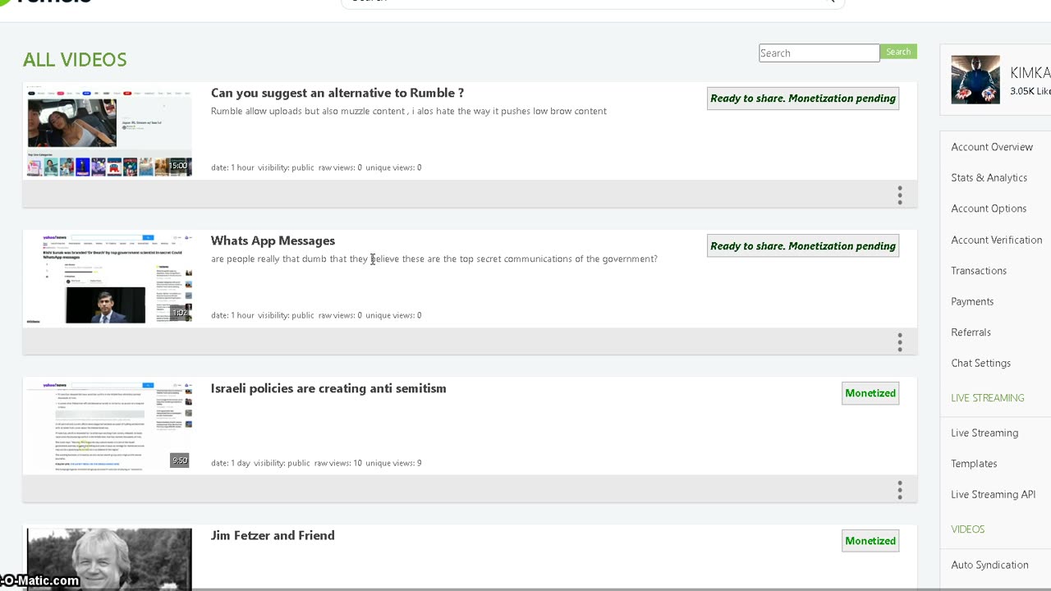Click thumbnail of Whats App Messages video
Viewport: 1051px width, 591px height.
(109, 278)
